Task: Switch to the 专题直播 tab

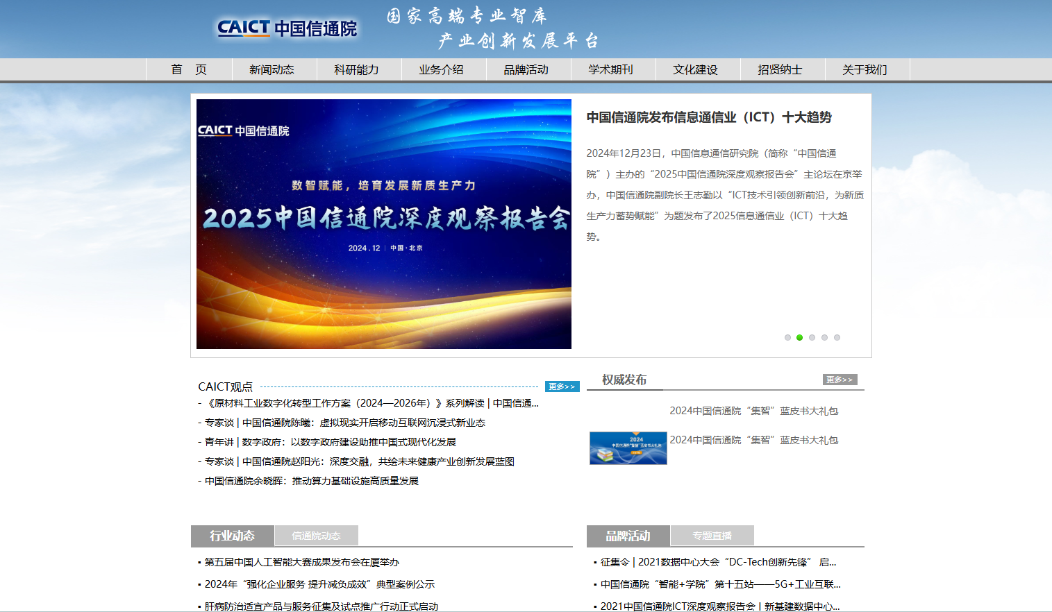Action: 711,535
